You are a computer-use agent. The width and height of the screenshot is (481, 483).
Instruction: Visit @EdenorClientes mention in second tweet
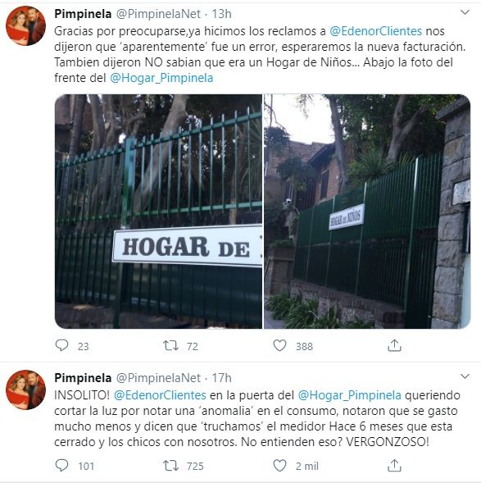160,395
